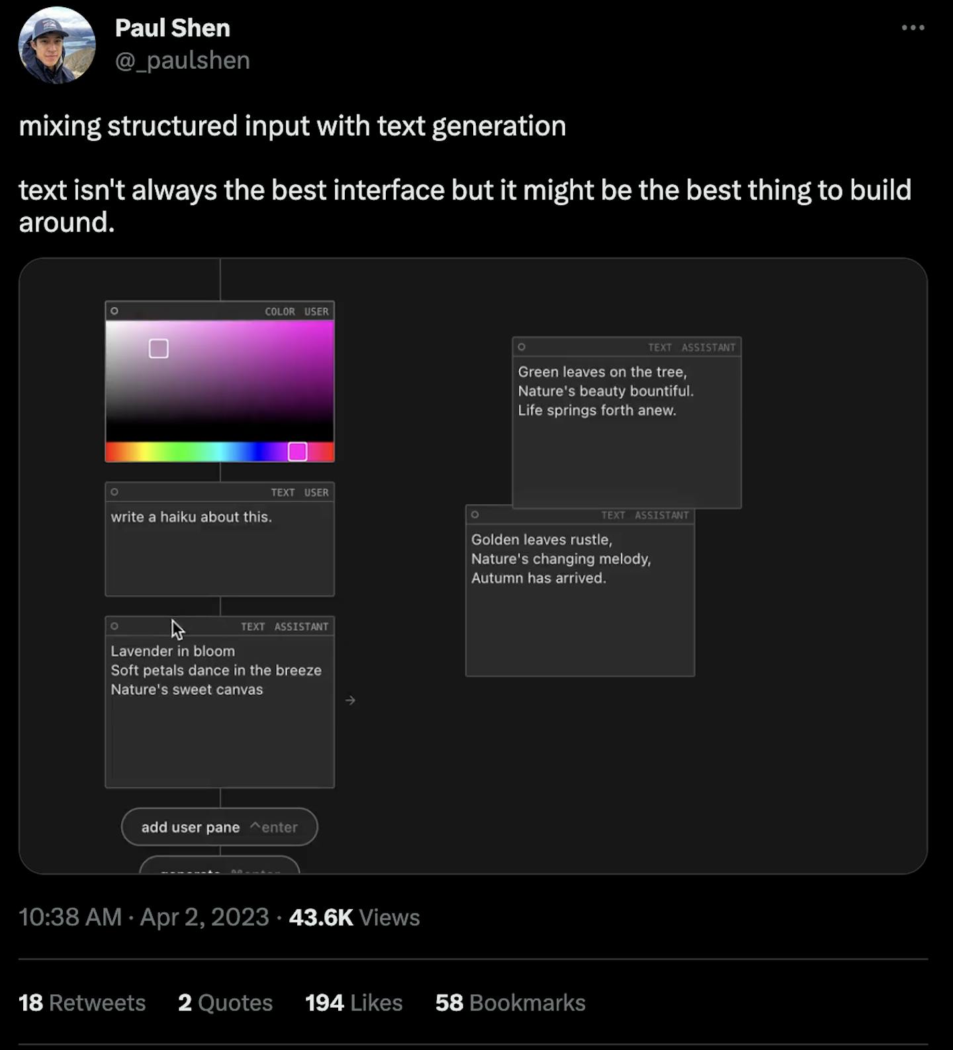Click the small circle on the color pane header

(x=114, y=311)
